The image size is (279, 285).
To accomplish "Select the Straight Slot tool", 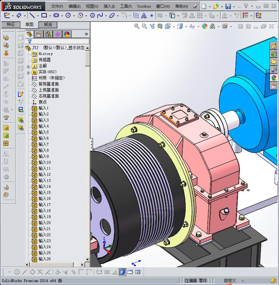I will [x=56, y=15].
